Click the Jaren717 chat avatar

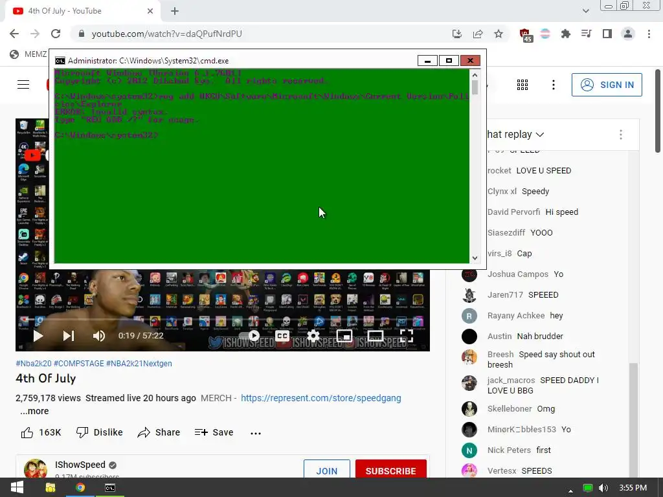(x=469, y=295)
